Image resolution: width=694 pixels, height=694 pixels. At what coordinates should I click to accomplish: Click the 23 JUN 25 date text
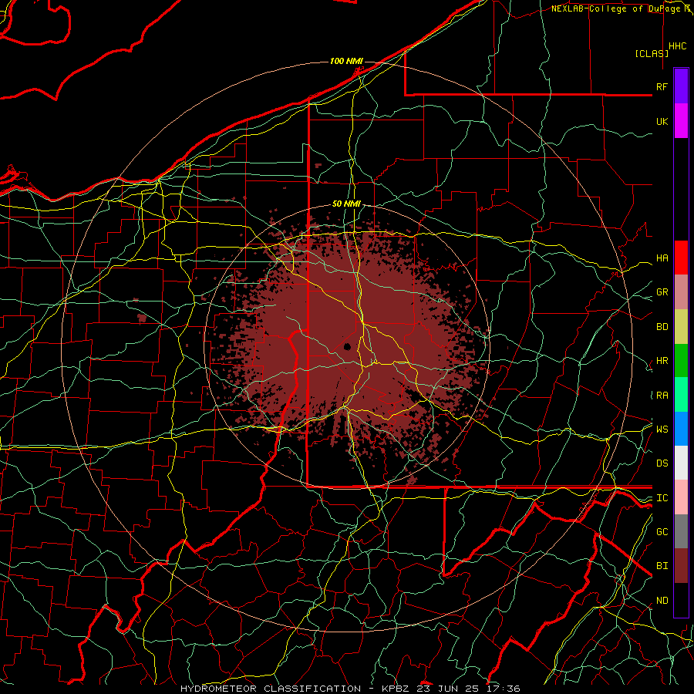coord(449,689)
